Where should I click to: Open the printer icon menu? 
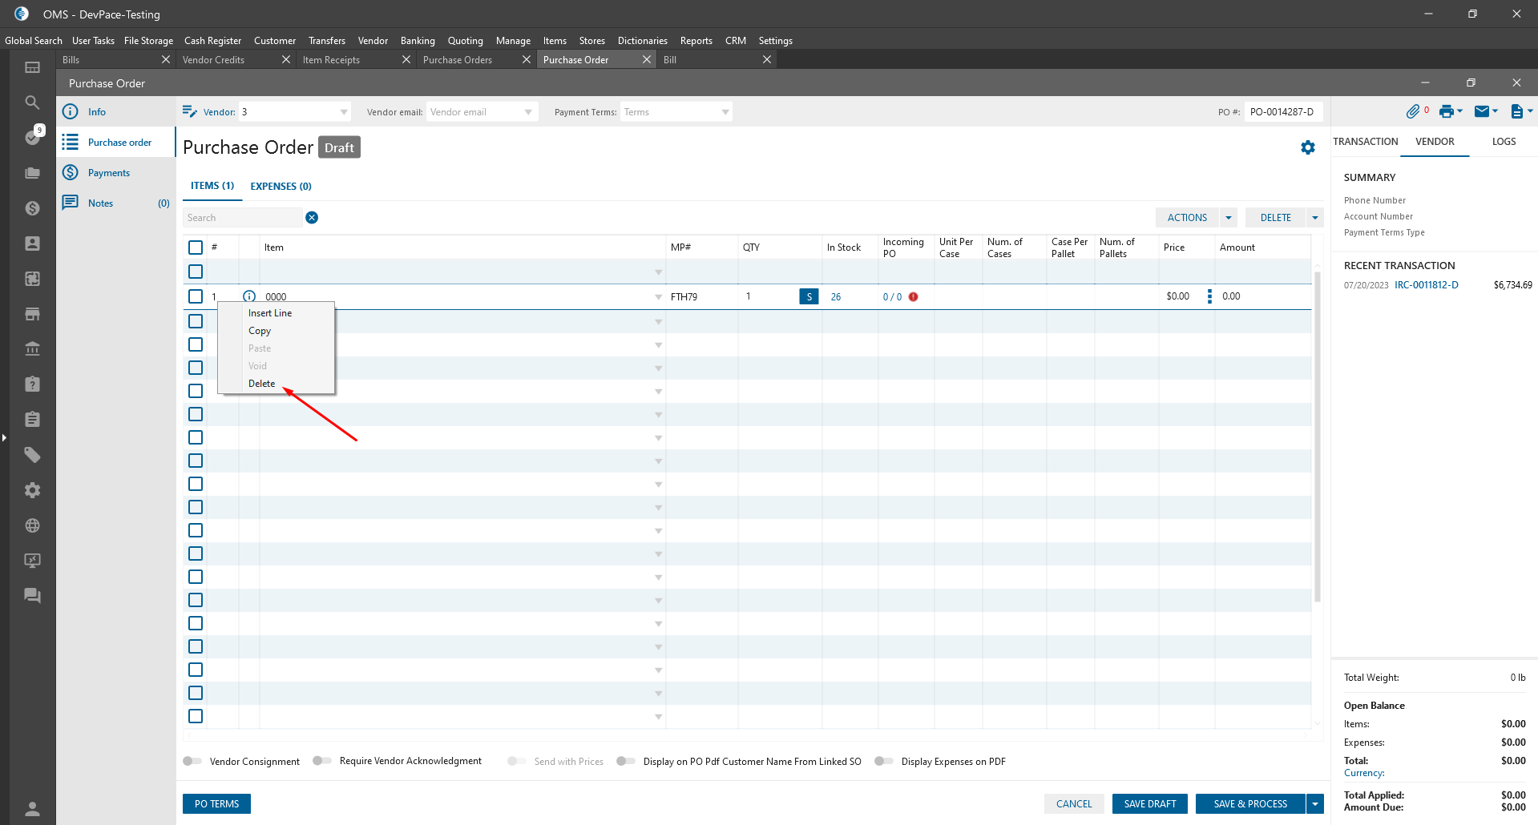point(1447,111)
